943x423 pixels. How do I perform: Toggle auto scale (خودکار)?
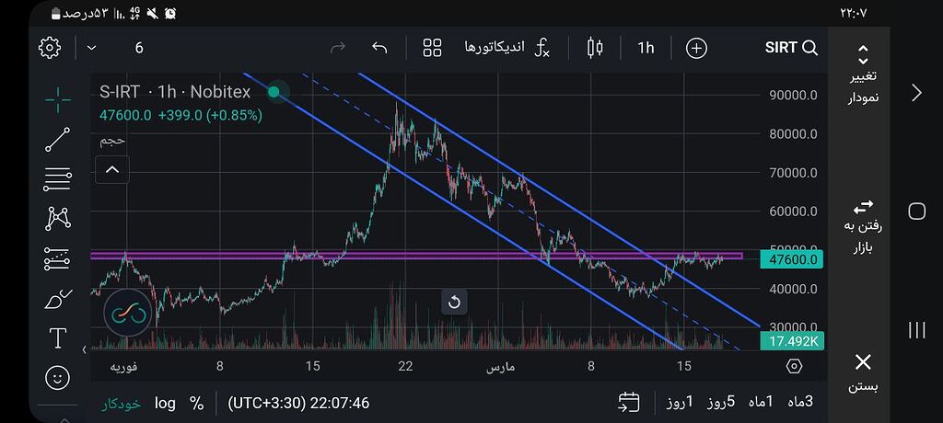click(121, 403)
